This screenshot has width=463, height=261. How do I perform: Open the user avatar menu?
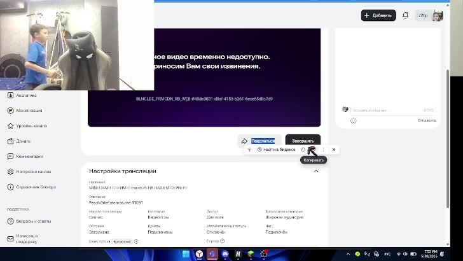pyautogui.click(x=437, y=15)
